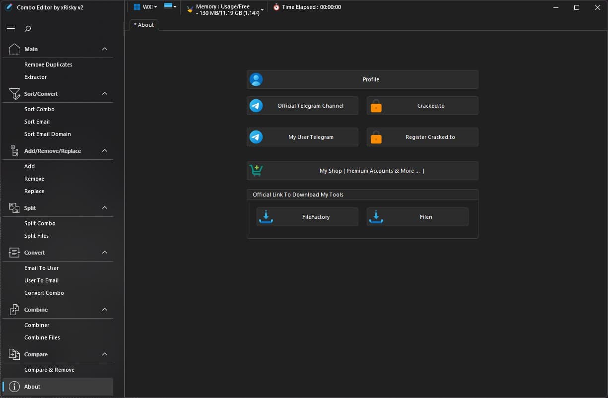Click the Telegram icon on Official Telegram Channel
The height and width of the screenshot is (398, 608).
[256, 105]
